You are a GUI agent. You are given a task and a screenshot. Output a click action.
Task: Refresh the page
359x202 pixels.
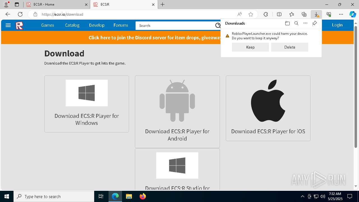click(x=20, y=14)
